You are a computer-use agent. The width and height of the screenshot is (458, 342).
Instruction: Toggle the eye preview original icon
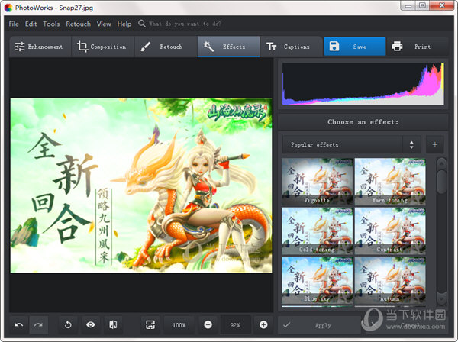(91, 324)
